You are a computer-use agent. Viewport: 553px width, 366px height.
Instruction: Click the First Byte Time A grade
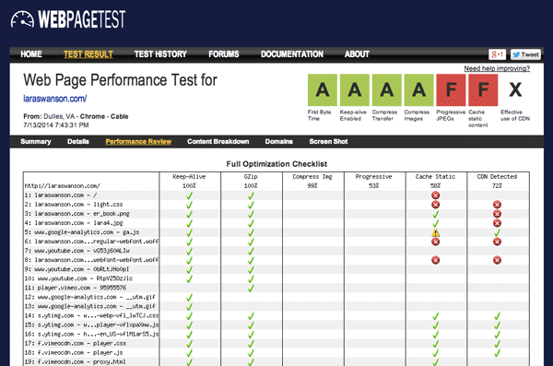[x=323, y=90]
